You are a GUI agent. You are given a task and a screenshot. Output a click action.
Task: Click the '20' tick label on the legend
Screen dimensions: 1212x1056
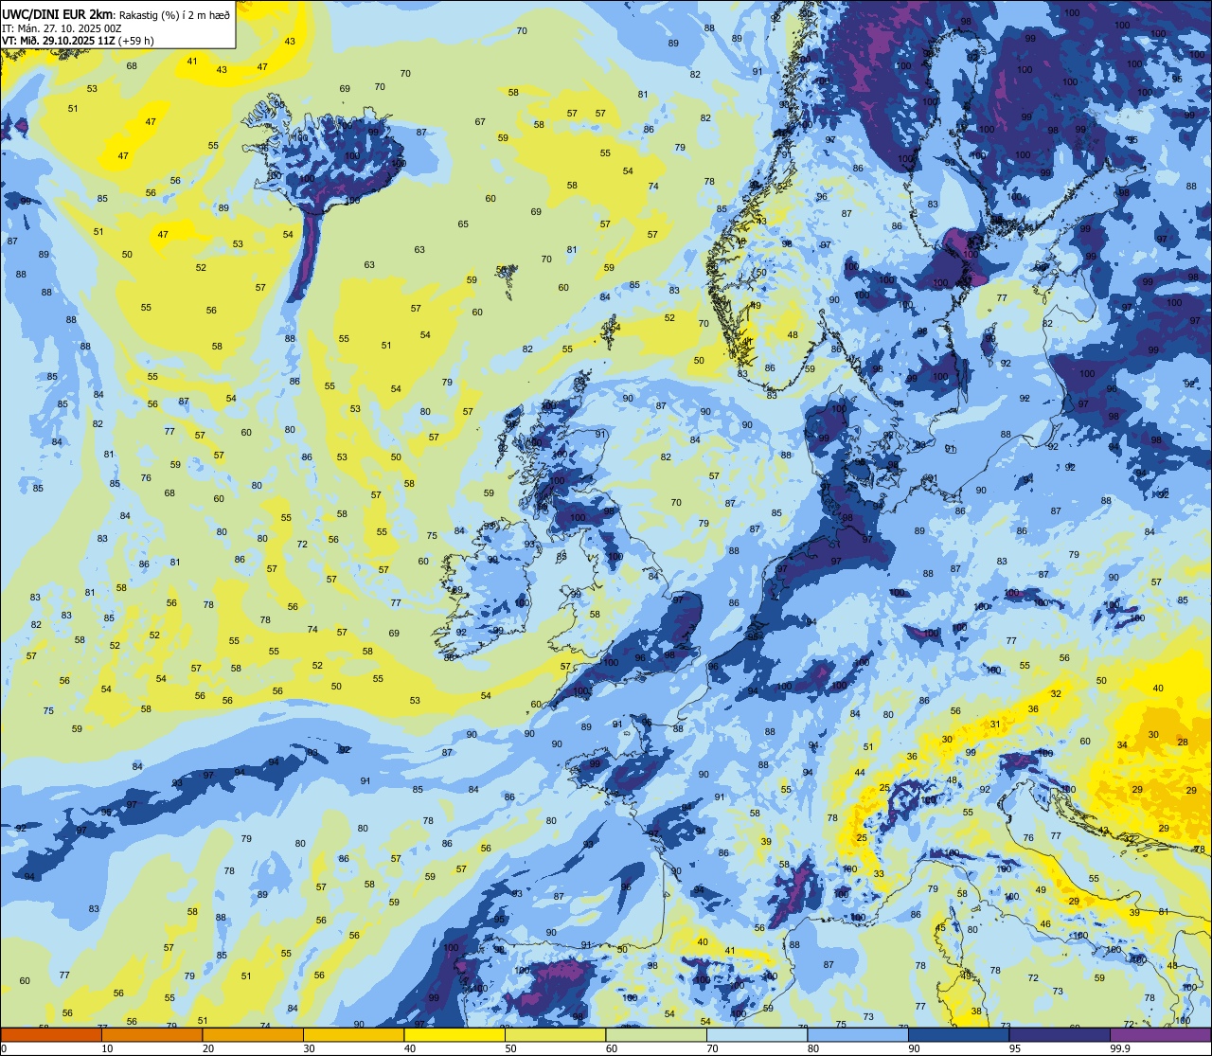pos(208,1048)
